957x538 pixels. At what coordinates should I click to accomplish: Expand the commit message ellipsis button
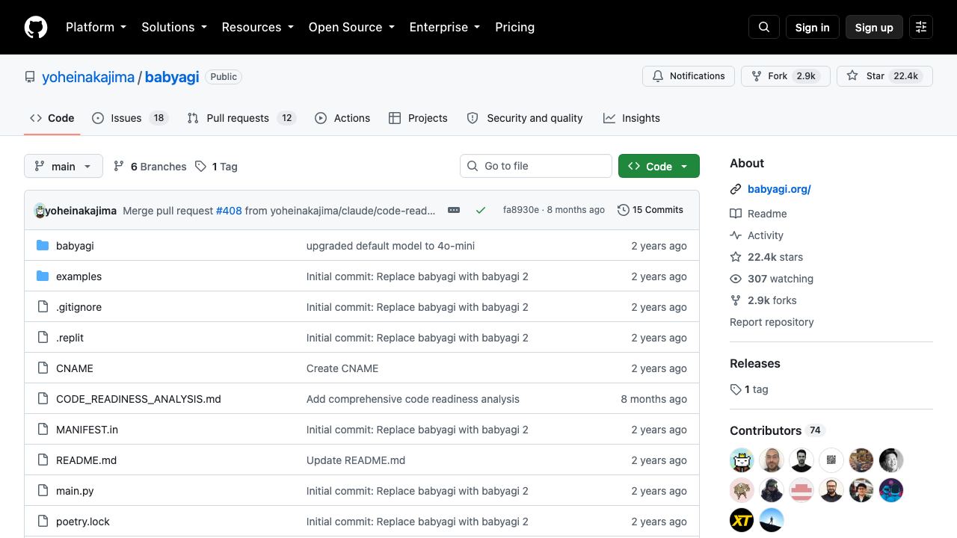coord(454,210)
